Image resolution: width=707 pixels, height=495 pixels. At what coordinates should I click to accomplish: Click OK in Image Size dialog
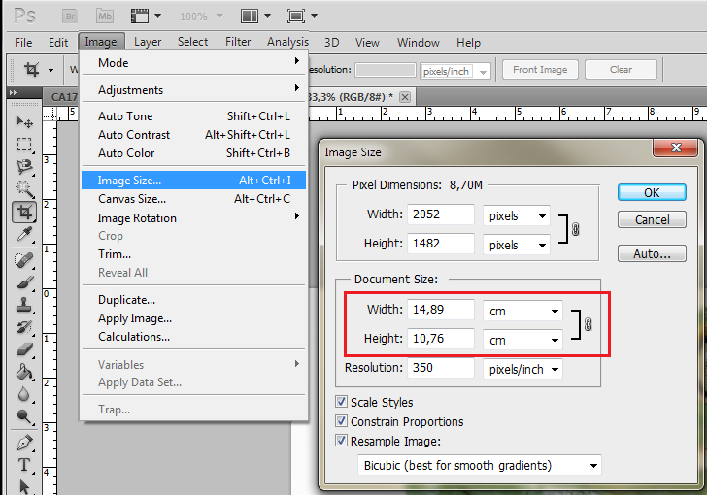click(652, 192)
